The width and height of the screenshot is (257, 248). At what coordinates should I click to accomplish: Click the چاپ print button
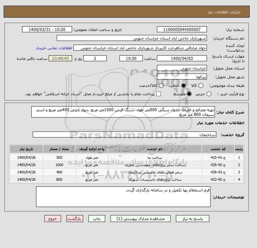[x=97, y=219]
